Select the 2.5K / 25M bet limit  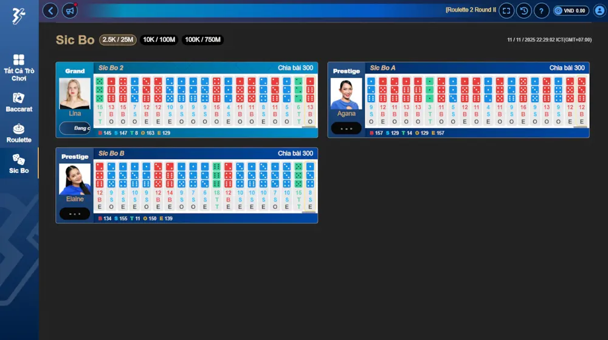pos(118,40)
